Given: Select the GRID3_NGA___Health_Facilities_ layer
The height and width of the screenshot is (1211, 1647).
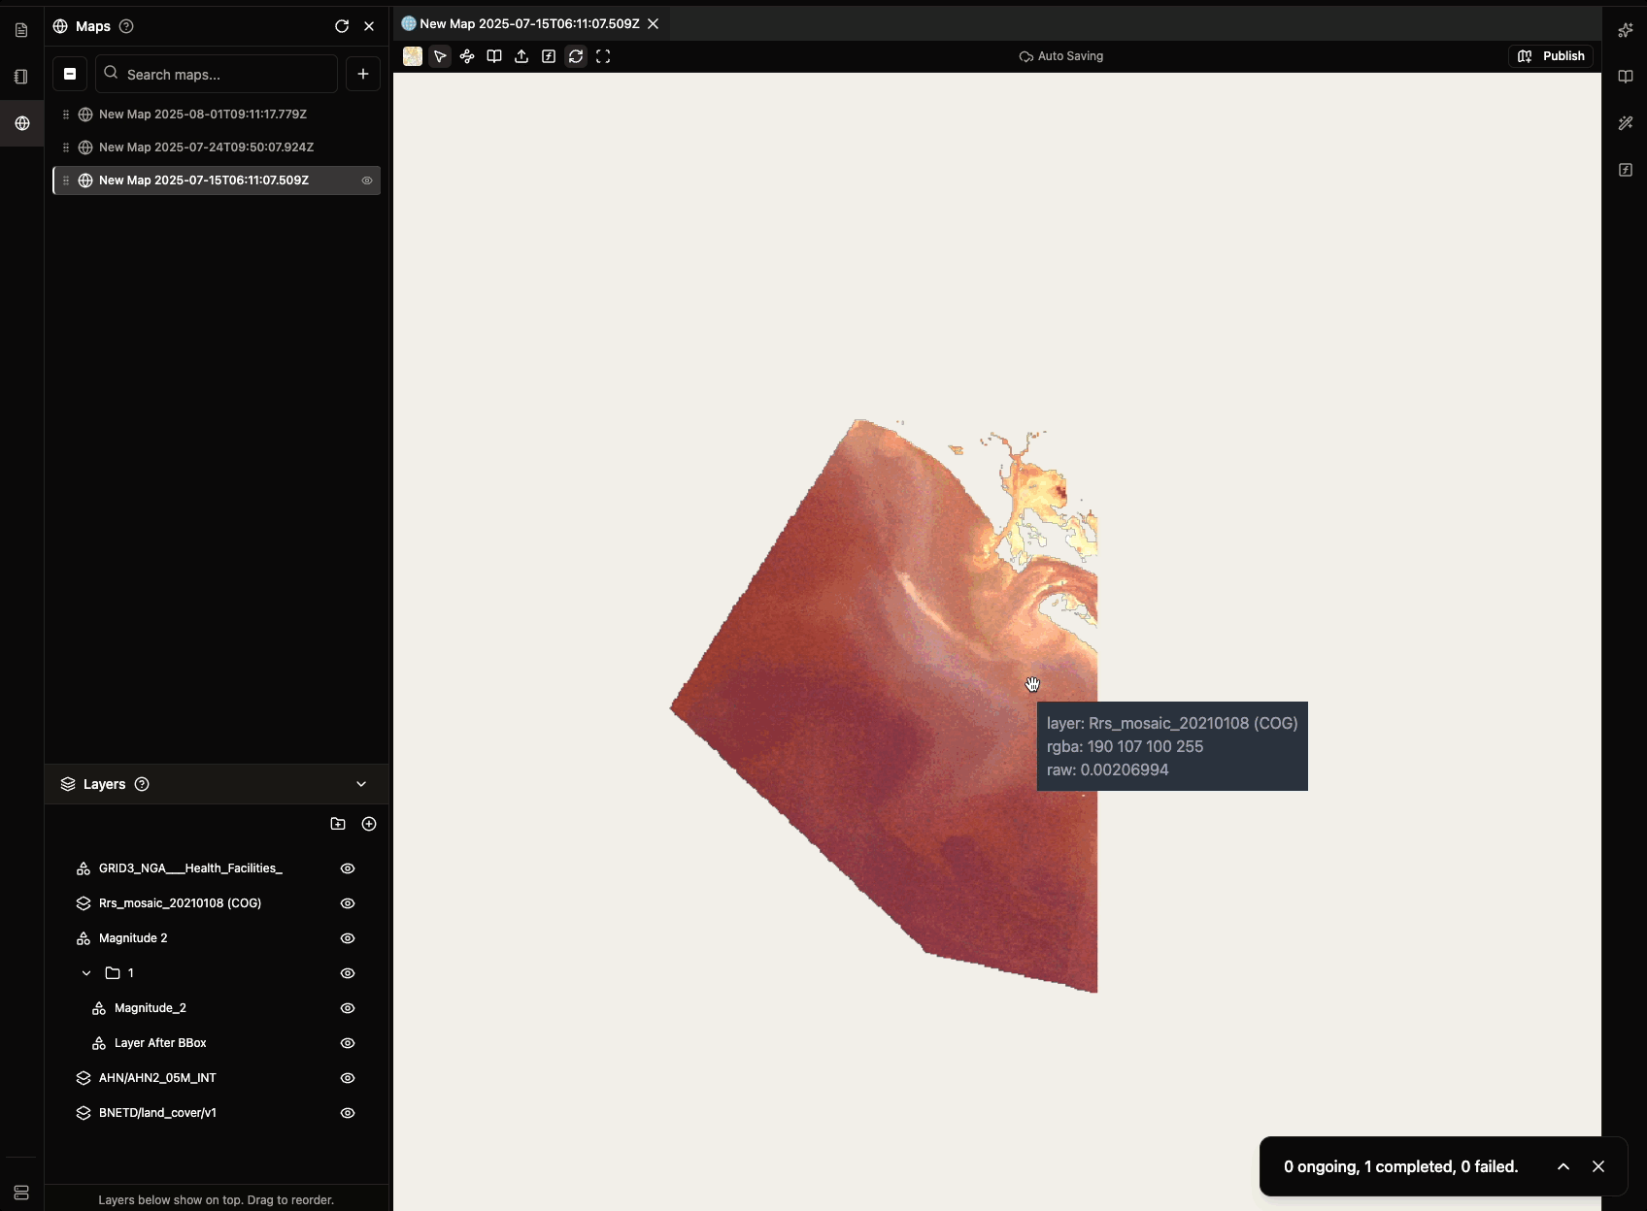Looking at the screenshot, I should (190, 868).
